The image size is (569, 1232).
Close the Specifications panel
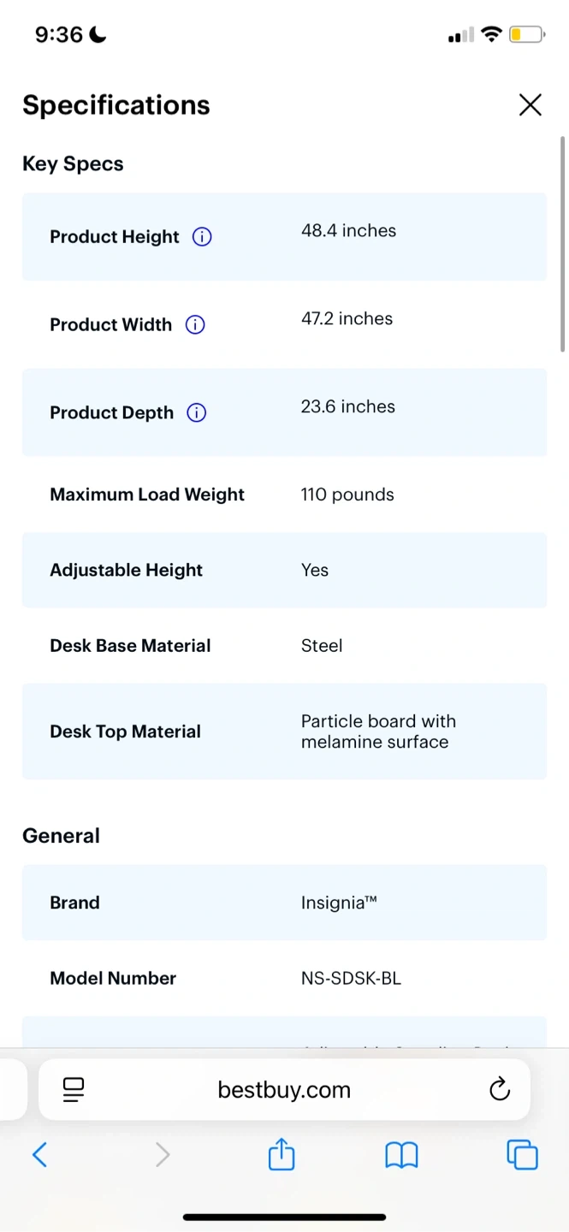[x=530, y=105]
